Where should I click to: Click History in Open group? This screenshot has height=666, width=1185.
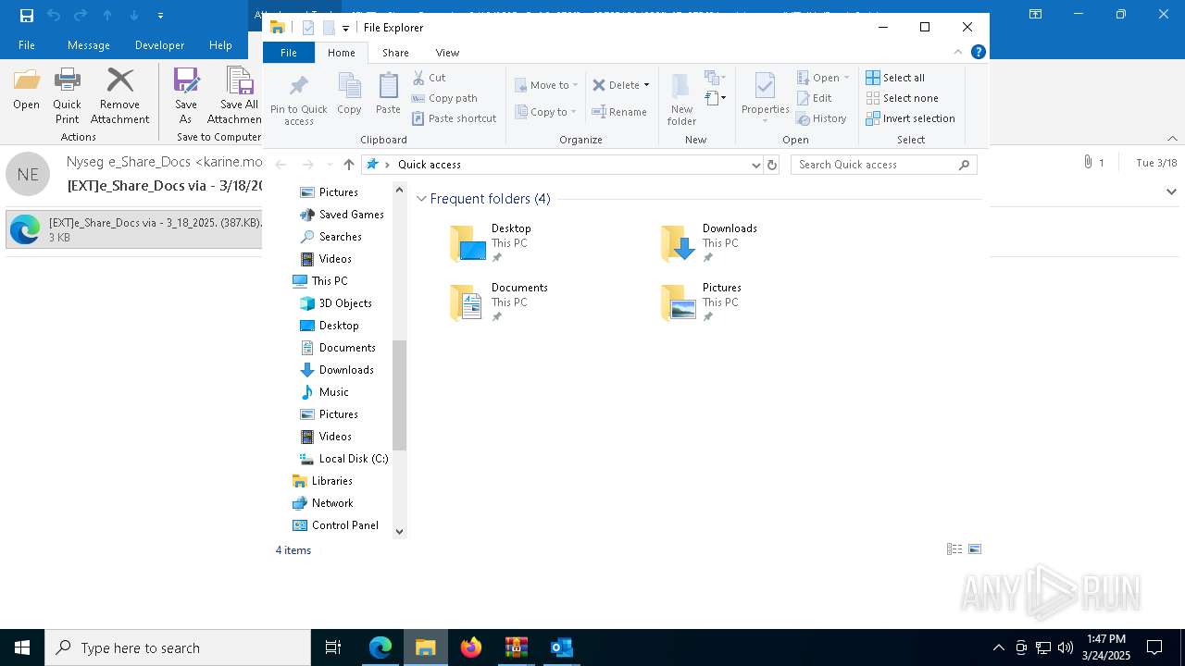click(821, 118)
